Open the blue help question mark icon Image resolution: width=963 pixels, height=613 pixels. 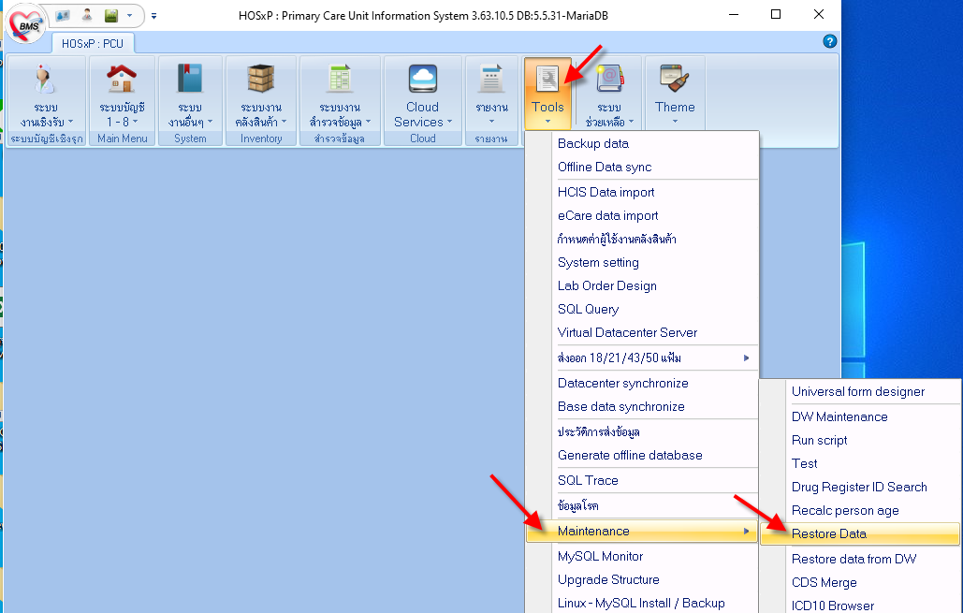pyautogui.click(x=830, y=41)
